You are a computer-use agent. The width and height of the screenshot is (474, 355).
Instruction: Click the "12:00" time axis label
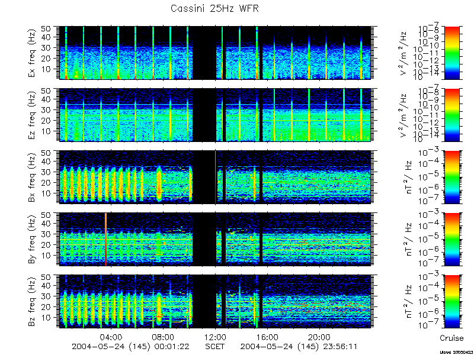click(x=215, y=337)
